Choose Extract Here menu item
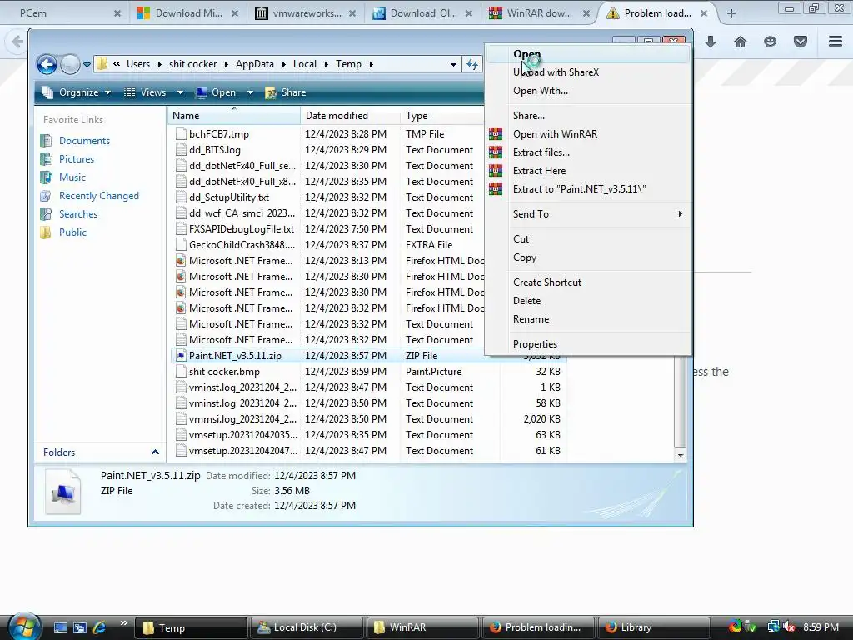 588,171
